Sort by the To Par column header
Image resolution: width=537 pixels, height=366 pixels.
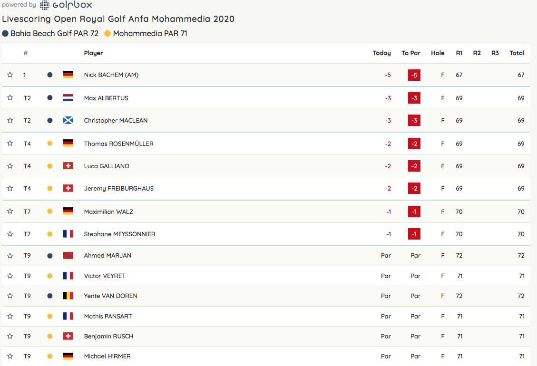click(411, 53)
